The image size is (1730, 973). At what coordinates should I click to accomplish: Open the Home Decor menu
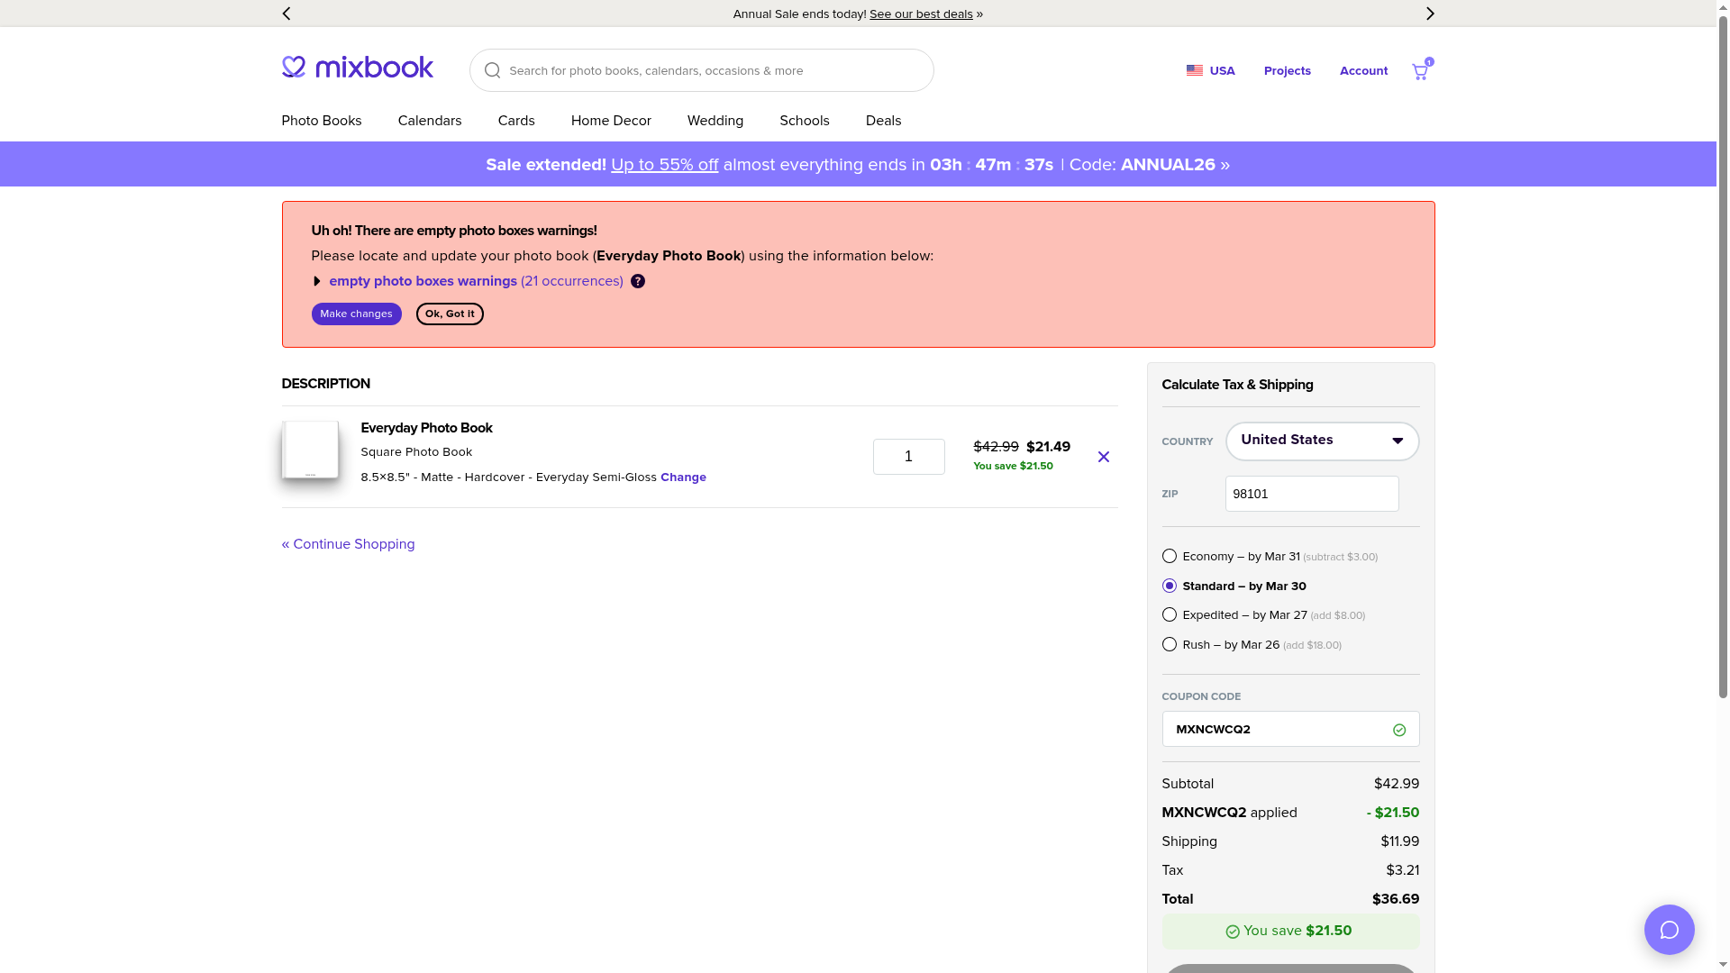(610, 121)
